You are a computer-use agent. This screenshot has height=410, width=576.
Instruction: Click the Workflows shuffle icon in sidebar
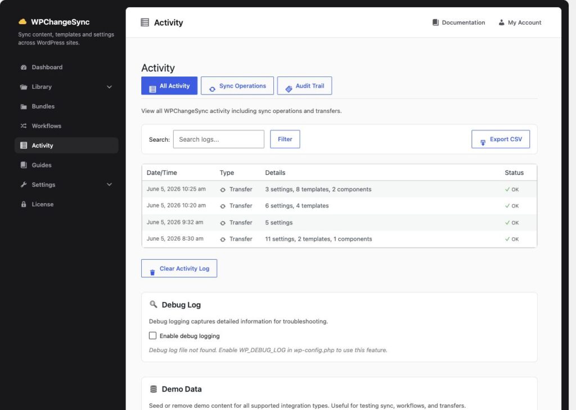tap(24, 126)
